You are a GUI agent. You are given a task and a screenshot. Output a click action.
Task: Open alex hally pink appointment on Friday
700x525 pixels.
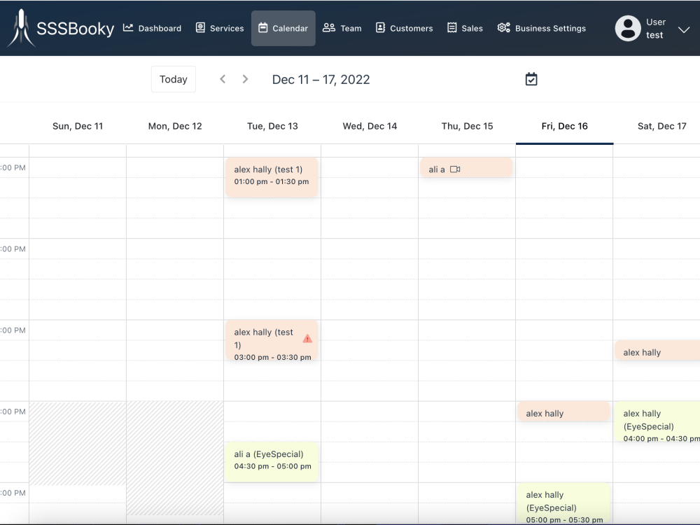tap(563, 411)
